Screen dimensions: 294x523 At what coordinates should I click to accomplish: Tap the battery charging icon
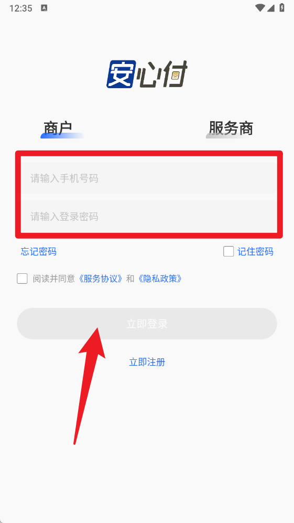tap(282, 8)
